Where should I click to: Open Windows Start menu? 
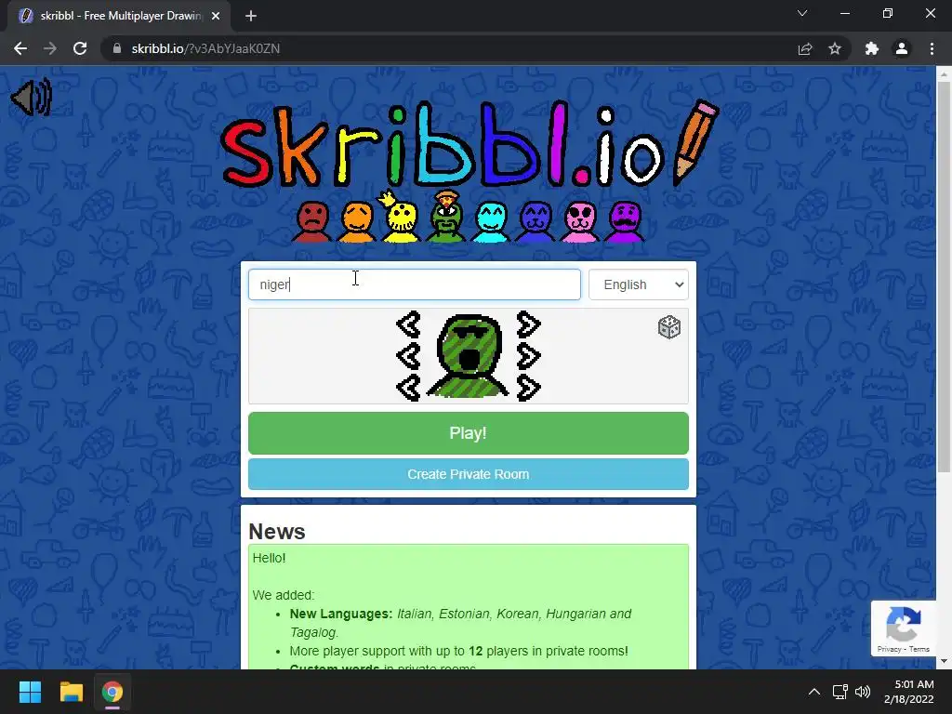(30, 692)
